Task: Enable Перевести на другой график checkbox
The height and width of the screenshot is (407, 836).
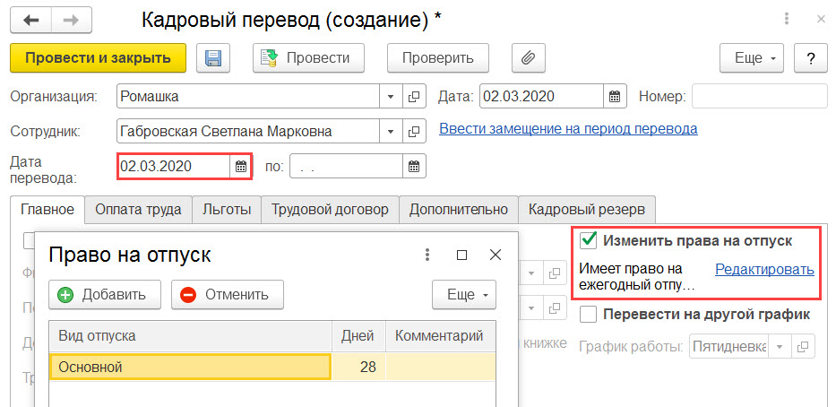Action: tap(589, 314)
